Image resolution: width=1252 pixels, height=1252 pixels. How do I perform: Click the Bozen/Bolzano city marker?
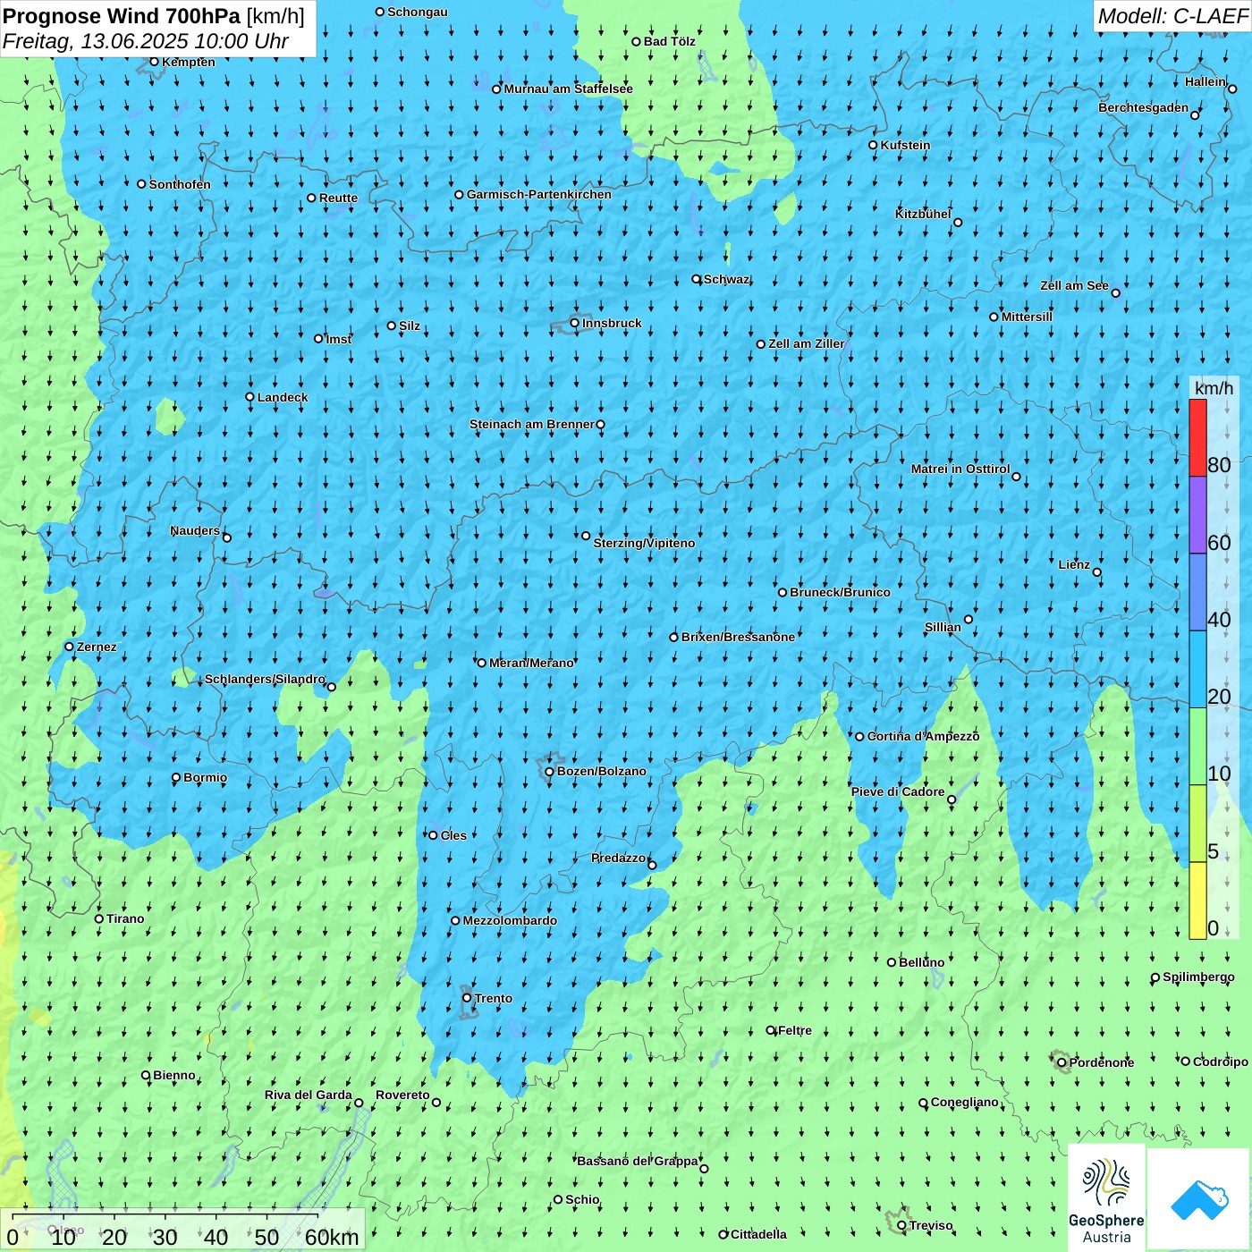[x=549, y=771]
